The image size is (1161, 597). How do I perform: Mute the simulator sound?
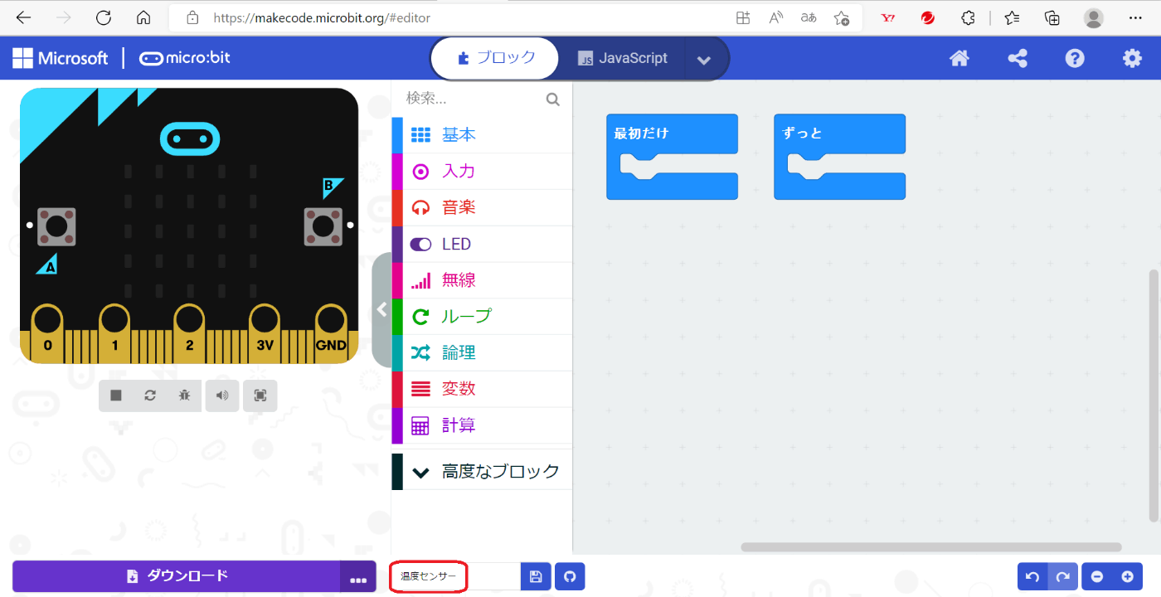222,396
